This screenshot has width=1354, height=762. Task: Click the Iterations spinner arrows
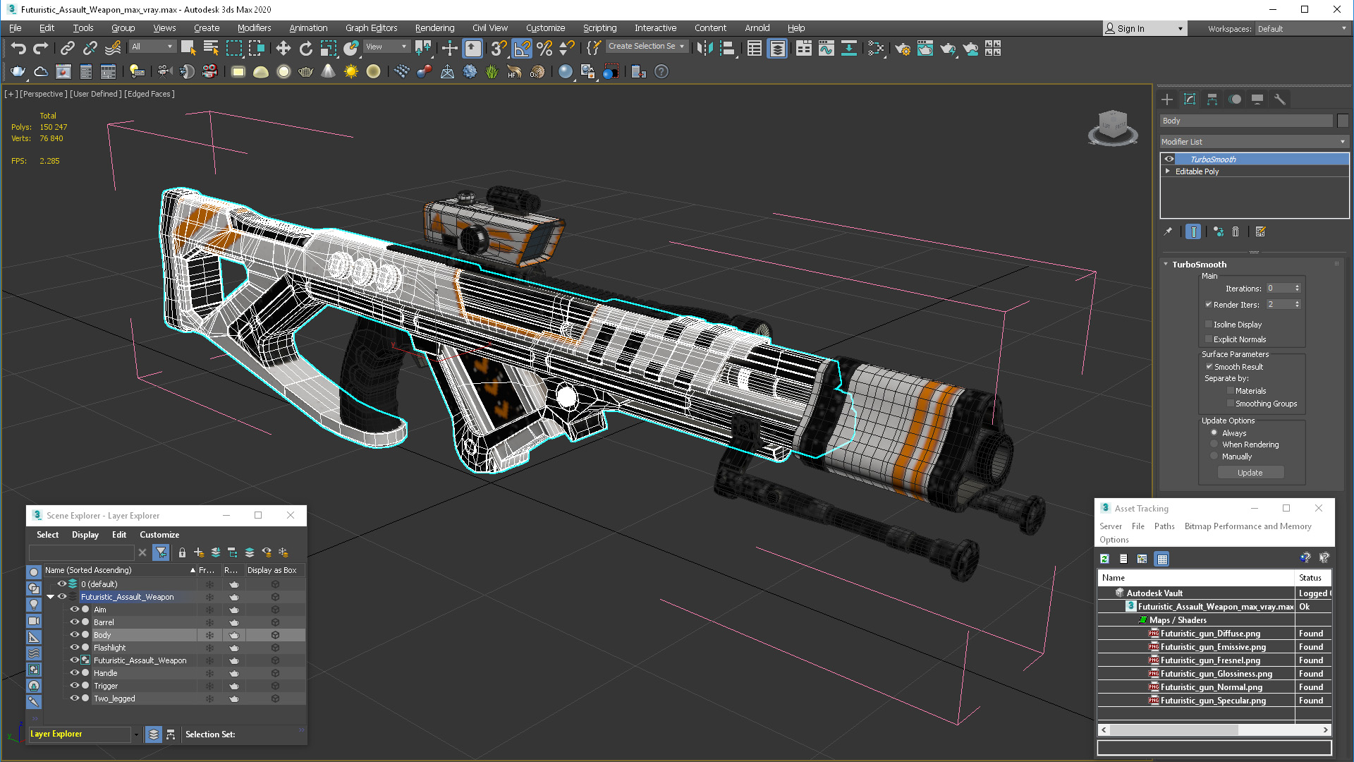[x=1297, y=288]
